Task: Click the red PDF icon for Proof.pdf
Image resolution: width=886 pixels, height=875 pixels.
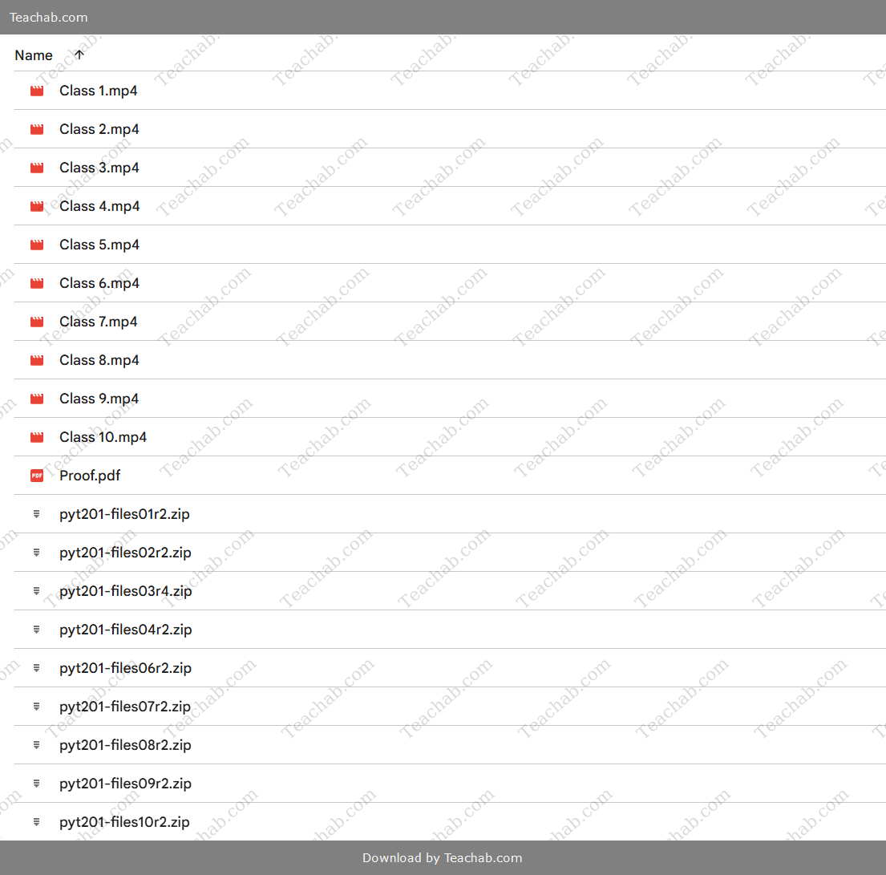Action: pyautogui.click(x=37, y=476)
